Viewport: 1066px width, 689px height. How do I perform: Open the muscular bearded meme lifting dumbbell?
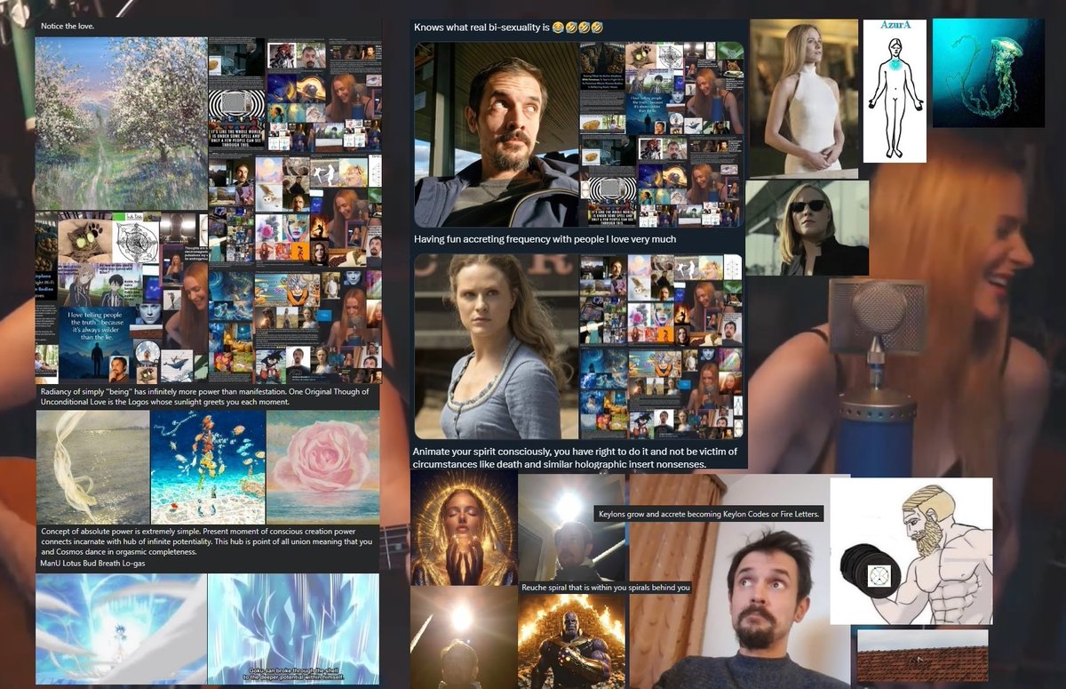click(x=911, y=551)
